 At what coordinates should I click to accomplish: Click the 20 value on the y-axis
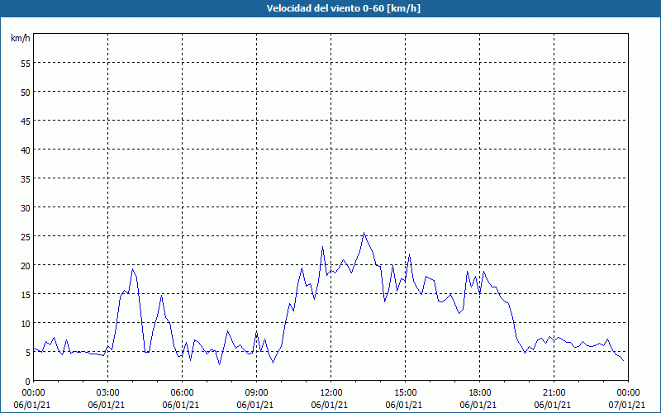coord(26,265)
